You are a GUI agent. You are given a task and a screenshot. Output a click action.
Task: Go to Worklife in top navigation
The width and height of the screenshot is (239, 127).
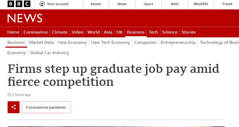click(x=201, y=4)
